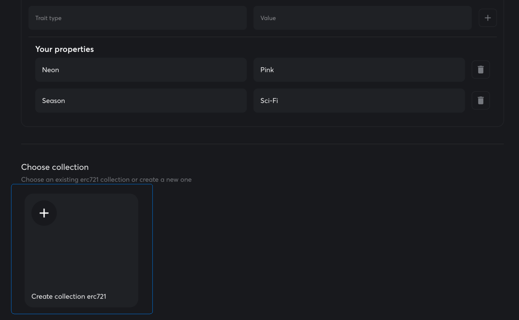Select the Pink value field
Image resolution: width=519 pixels, height=320 pixels.
(359, 70)
